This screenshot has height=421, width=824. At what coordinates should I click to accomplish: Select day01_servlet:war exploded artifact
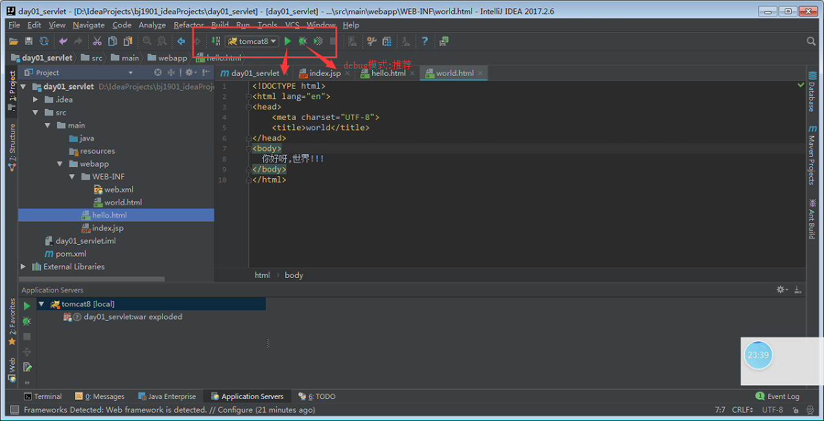pyautogui.click(x=133, y=317)
